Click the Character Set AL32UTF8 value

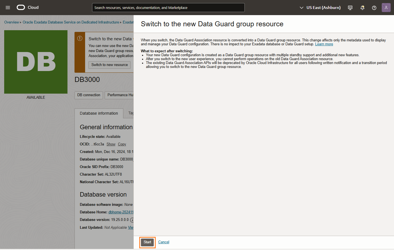(113, 174)
